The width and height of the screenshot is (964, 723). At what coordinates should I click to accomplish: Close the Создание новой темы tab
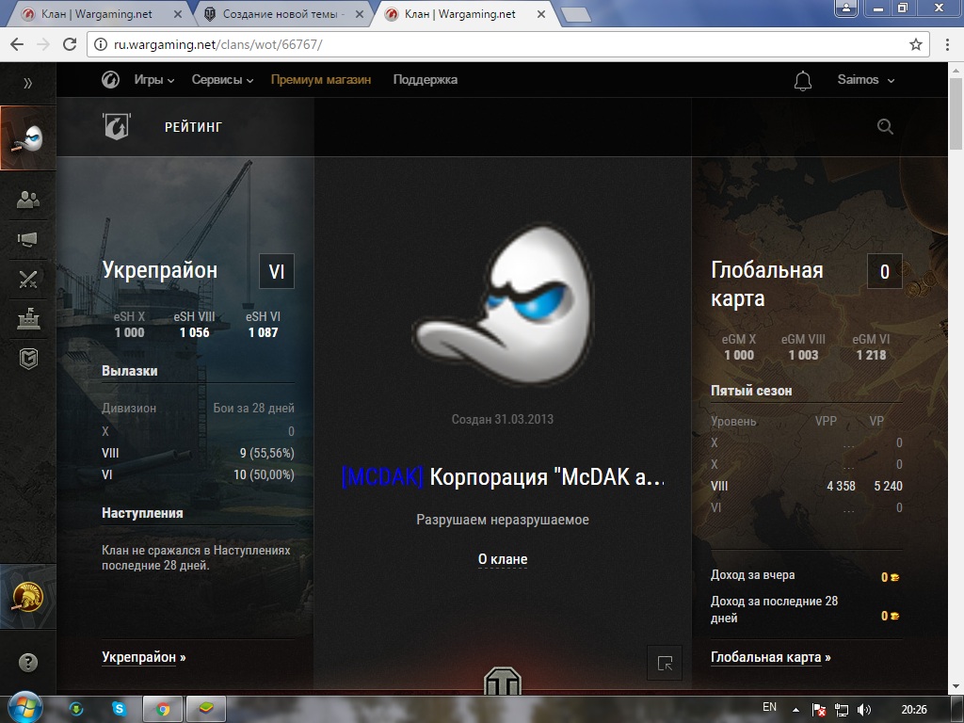360,14
